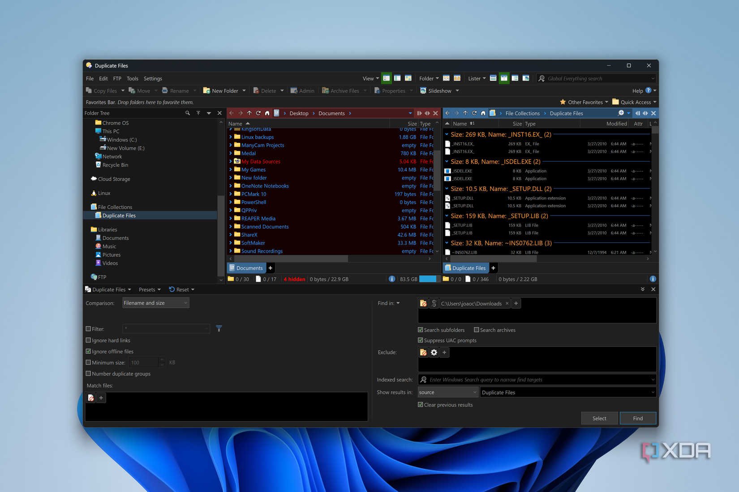Open the Presets dropdown
The image size is (739, 492).
pyautogui.click(x=150, y=290)
